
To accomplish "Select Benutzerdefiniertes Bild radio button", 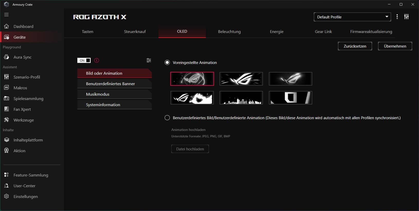I will (x=167, y=118).
